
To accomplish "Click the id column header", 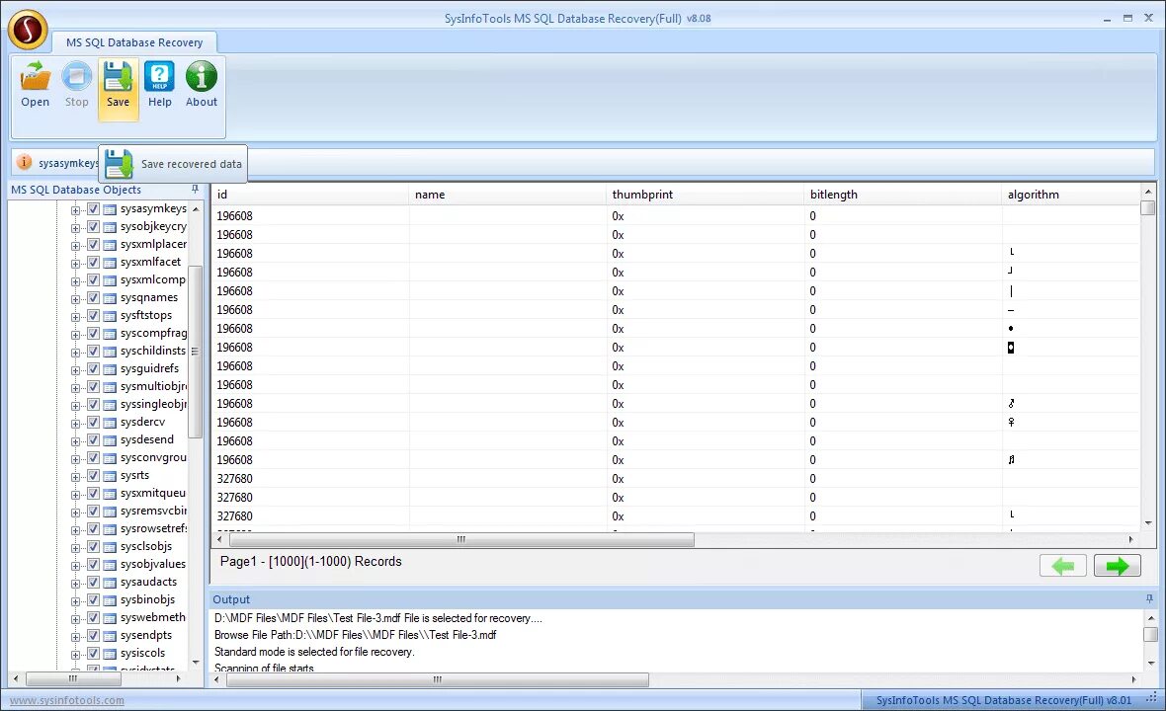I will tap(310, 195).
